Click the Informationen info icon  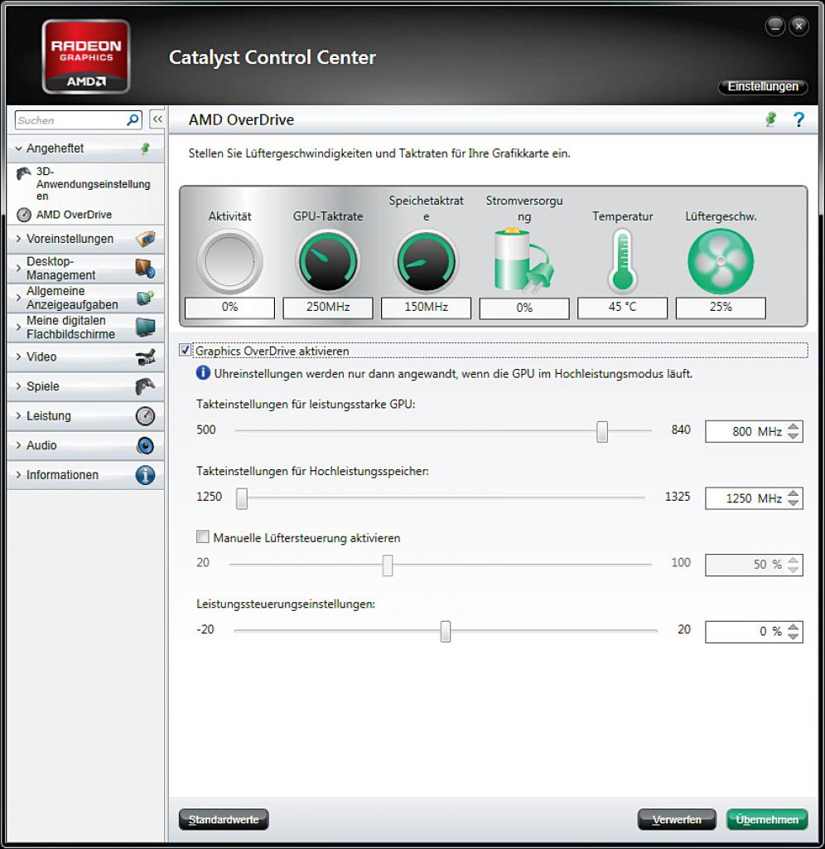(x=145, y=475)
